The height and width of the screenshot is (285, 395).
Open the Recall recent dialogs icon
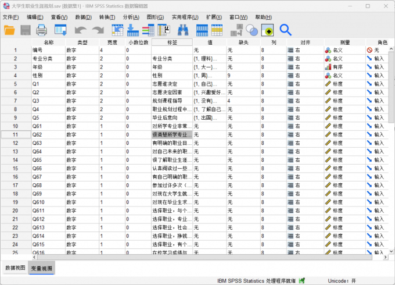(60, 30)
